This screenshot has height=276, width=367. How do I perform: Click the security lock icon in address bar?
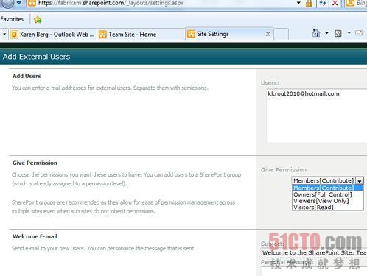click(309, 3)
